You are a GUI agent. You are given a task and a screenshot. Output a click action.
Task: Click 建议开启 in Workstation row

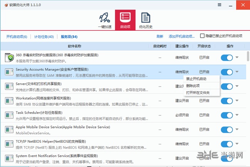(x=182, y=101)
